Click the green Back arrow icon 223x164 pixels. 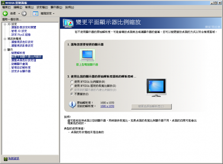pyautogui.click(x=5, y=14)
